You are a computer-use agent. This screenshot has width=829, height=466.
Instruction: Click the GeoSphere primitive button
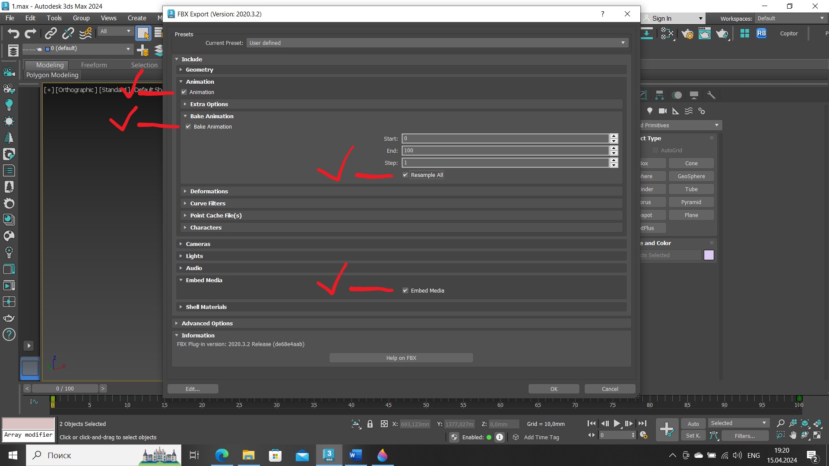(691, 176)
